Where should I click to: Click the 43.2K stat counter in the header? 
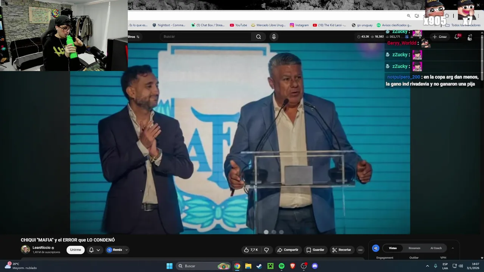(363, 37)
